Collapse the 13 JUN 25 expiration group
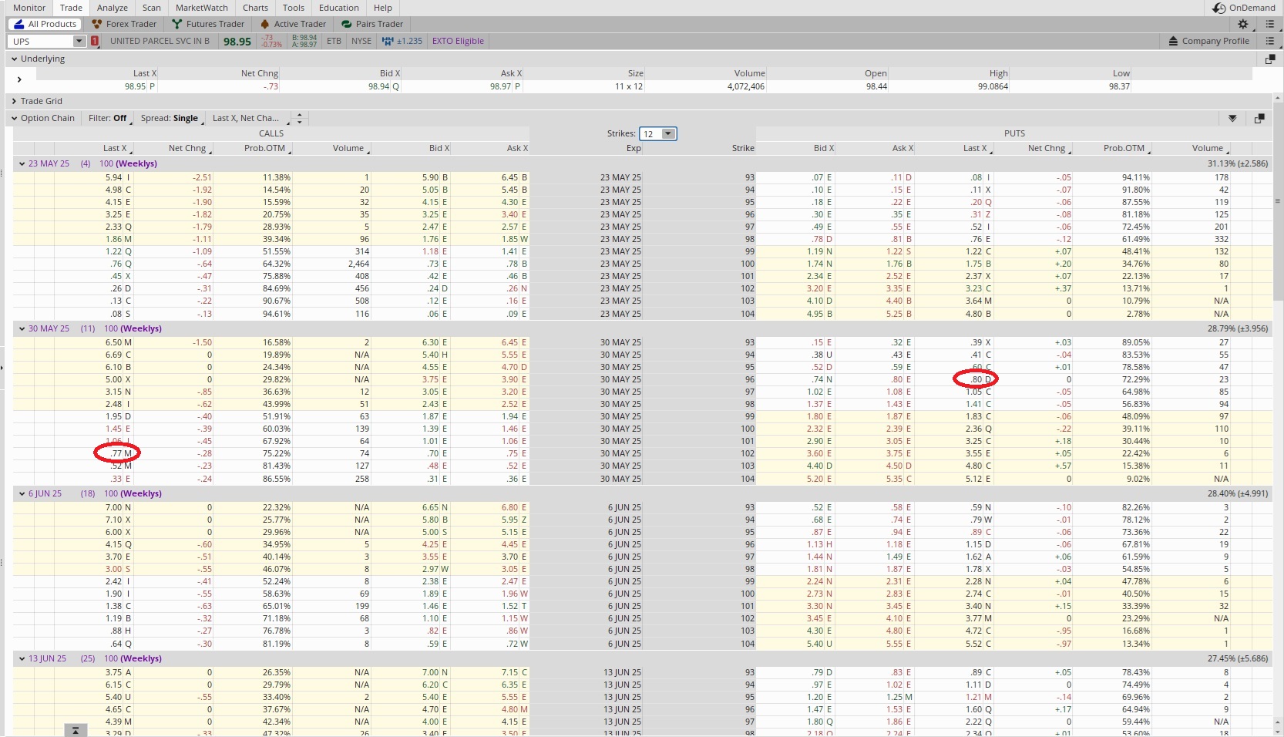 tap(22, 658)
